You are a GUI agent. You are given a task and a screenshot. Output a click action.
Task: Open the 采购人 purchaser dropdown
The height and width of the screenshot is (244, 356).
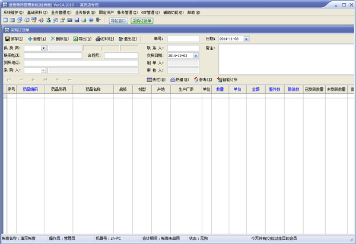point(44,70)
